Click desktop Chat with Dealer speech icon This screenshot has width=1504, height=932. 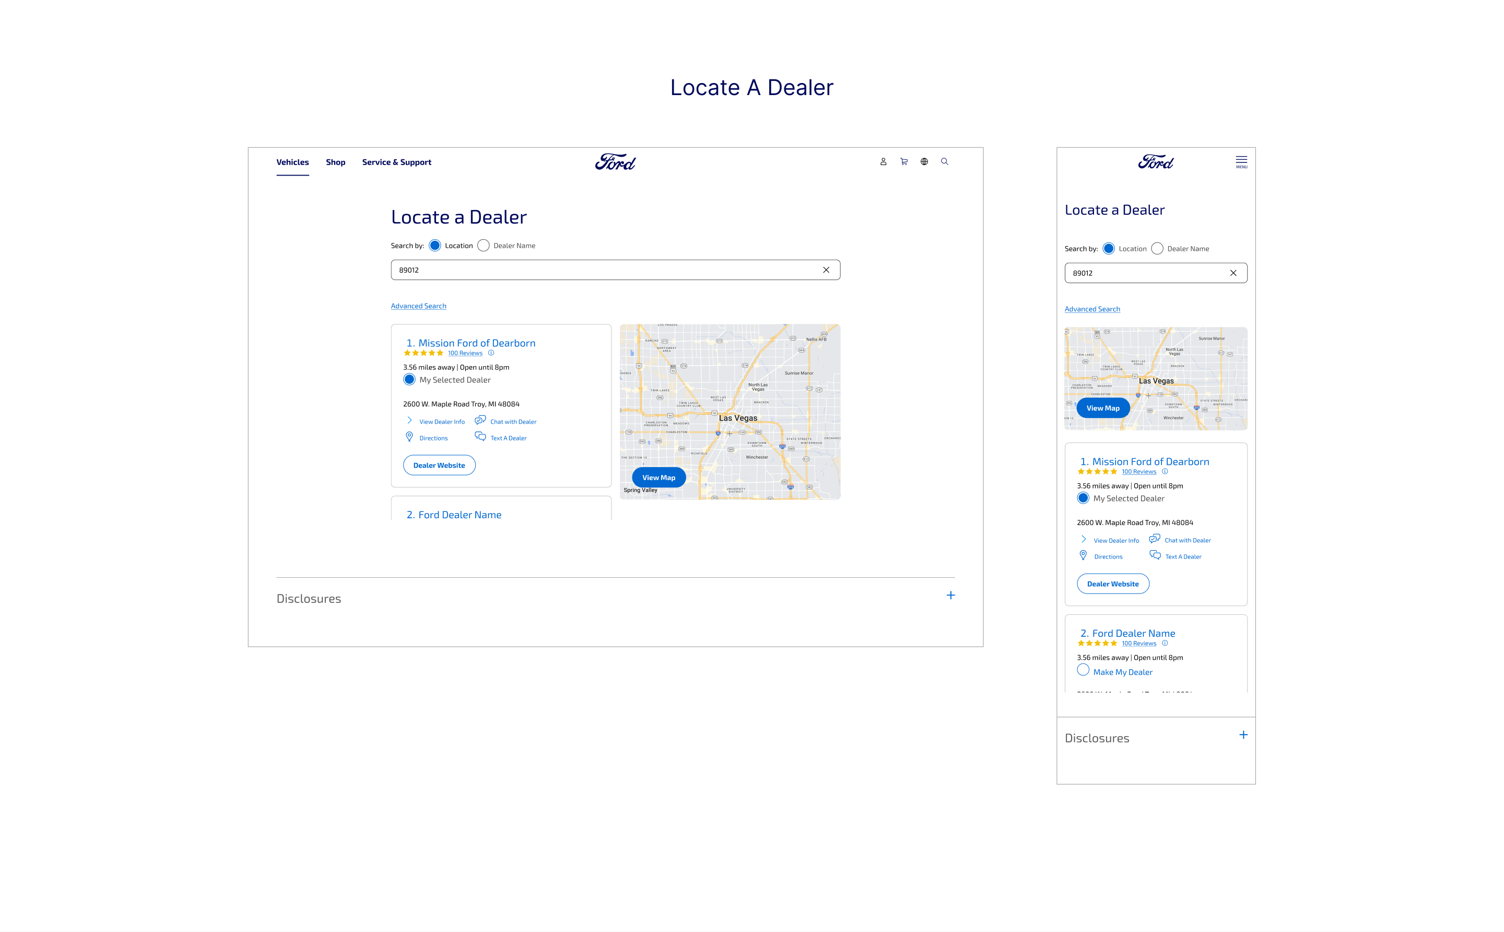[480, 421]
